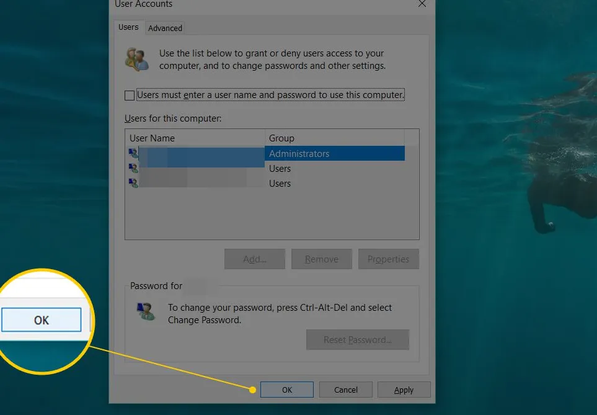The height and width of the screenshot is (415, 597).
Task: Click the highlighted OK callout button
Action: (41, 319)
